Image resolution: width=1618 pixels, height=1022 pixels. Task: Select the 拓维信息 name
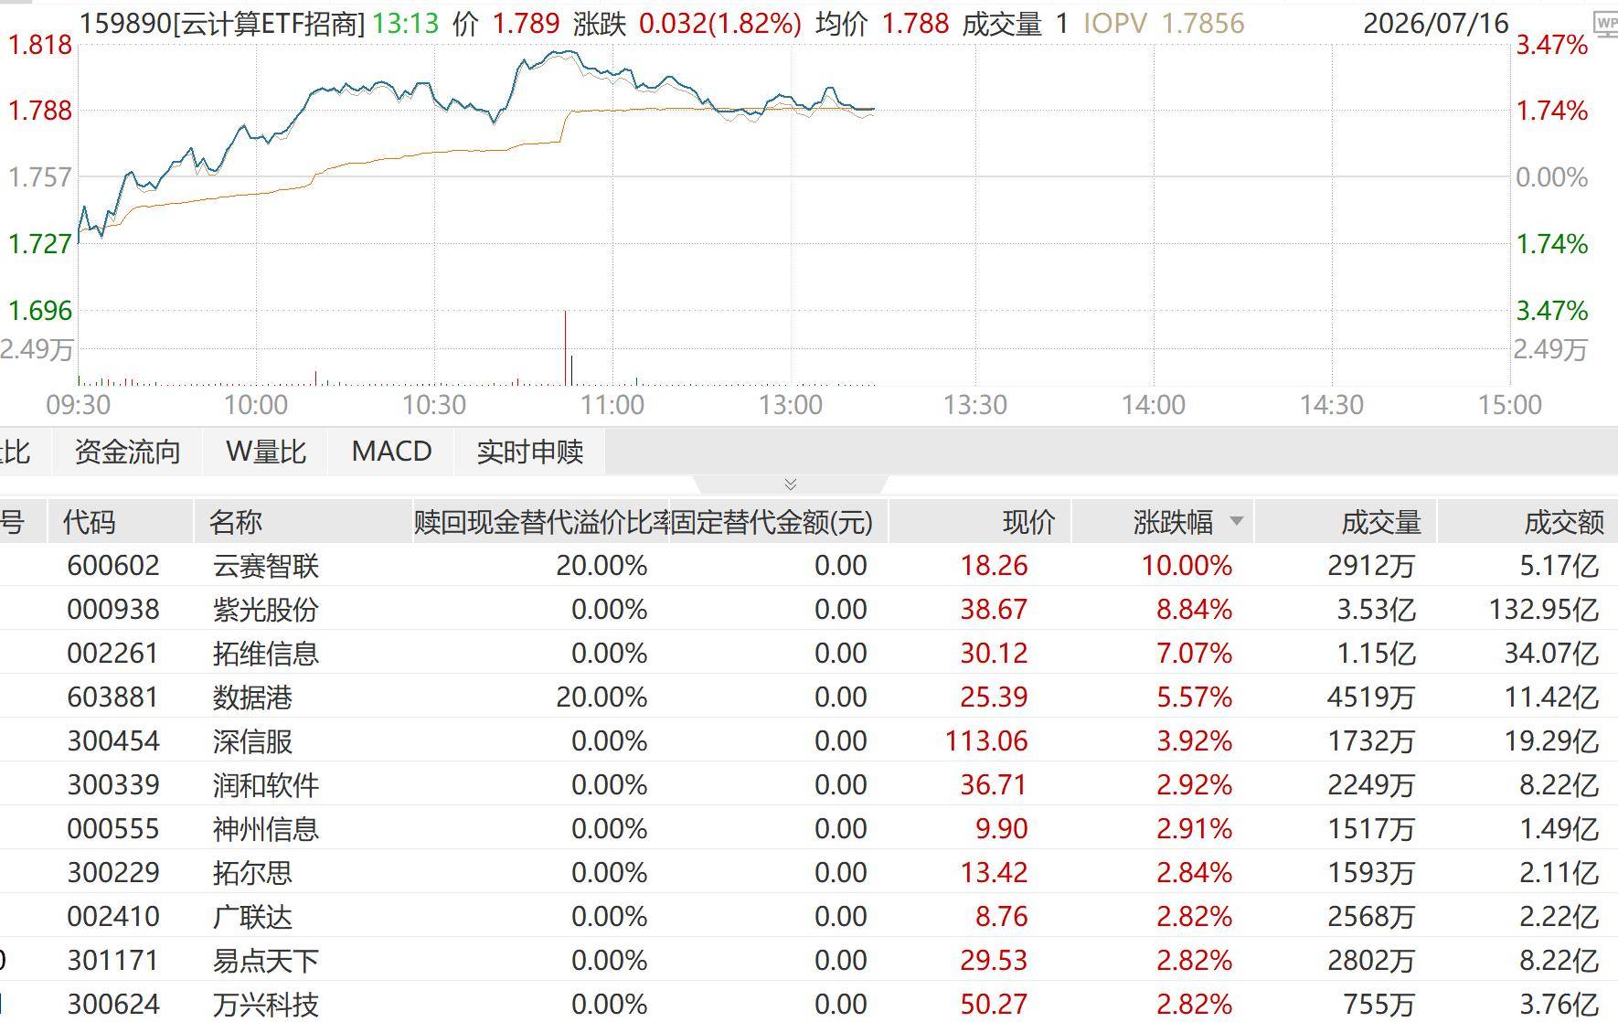[x=266, y=654]
